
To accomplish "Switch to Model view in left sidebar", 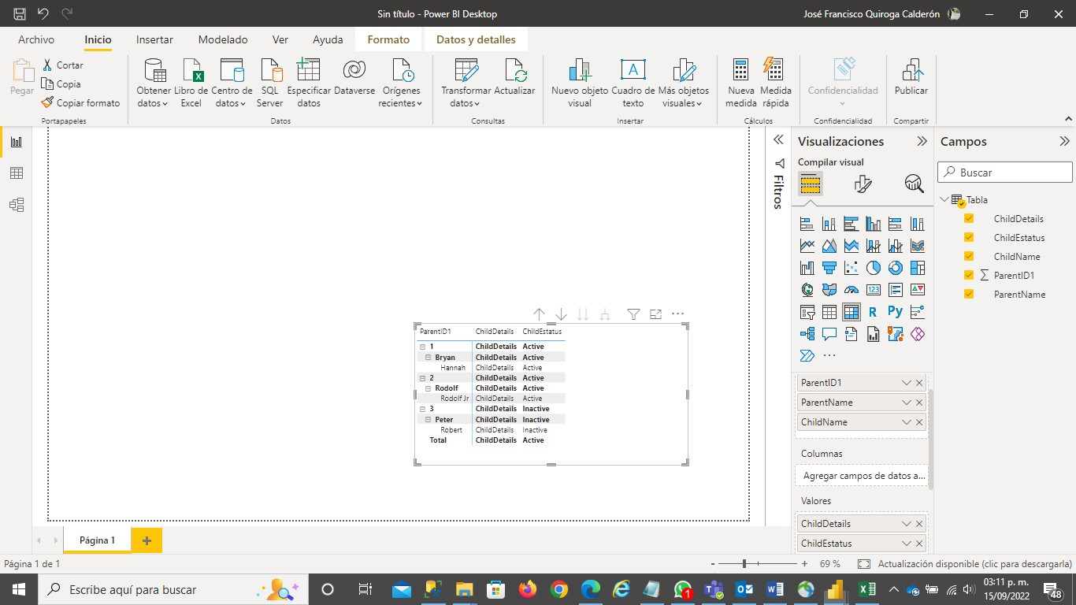I will 16,205.
